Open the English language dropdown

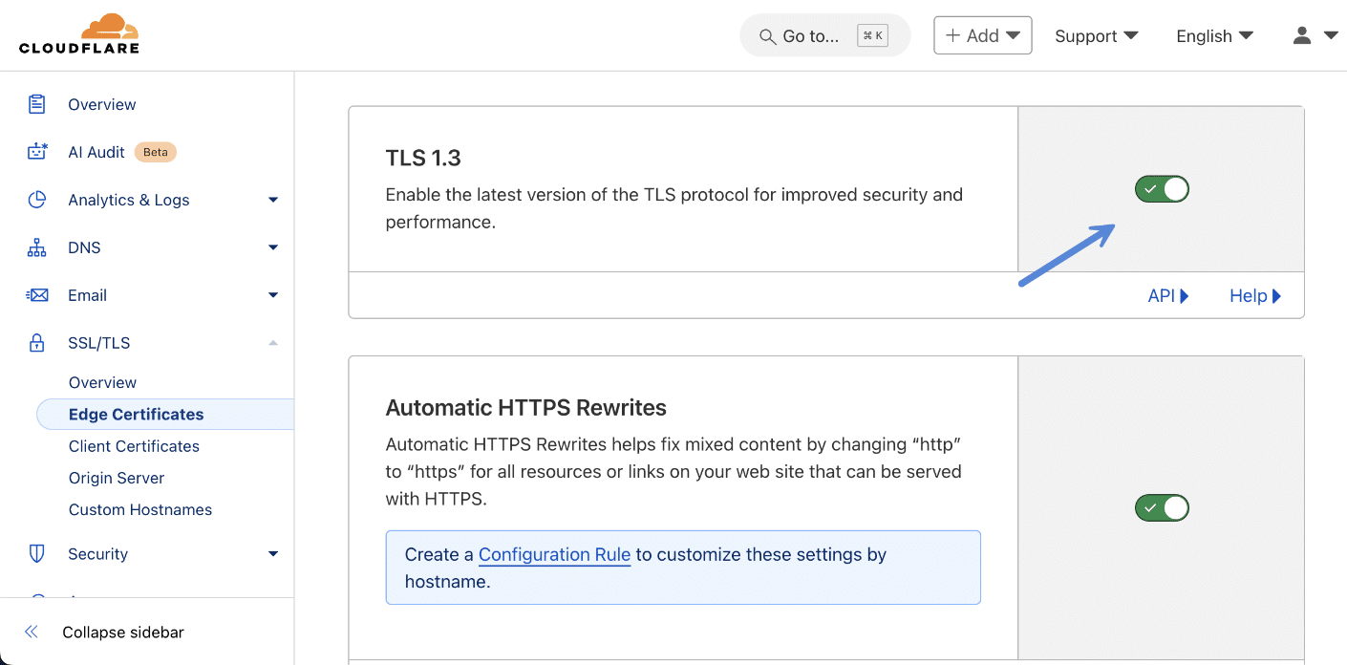[x=1213, y=35]
